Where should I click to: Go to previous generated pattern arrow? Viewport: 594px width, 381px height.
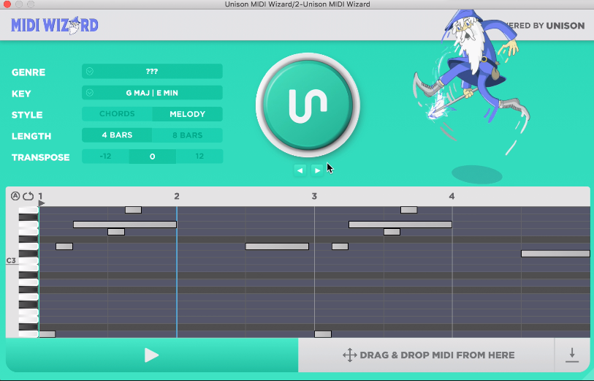[x=300, y=170]
